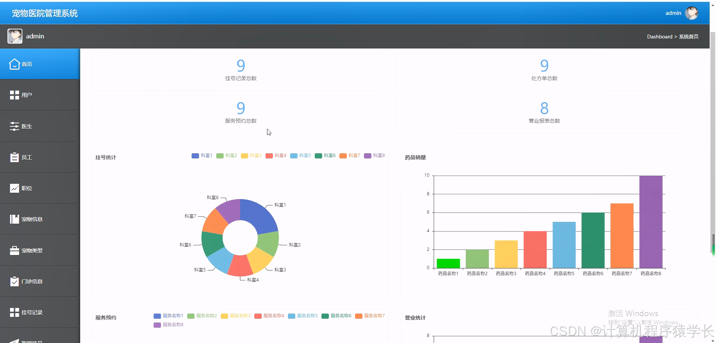716x343 pixels.
Task: Open the 医生 menu item
Action: pyautogui.click(x=40, y=126)
